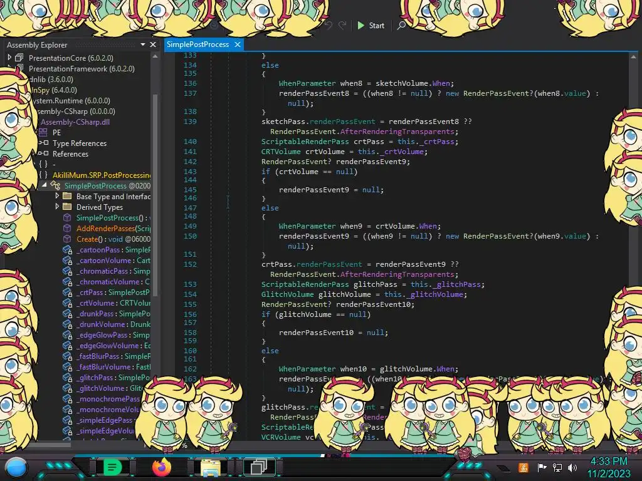Viewport: 642px width, 481px height.
Task: Expand the PresentationCore (6.0.2.0) assembly node
Action: [x=9, y=58]
